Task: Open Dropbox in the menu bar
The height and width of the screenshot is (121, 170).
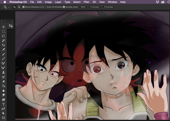Action: (157, 2)
